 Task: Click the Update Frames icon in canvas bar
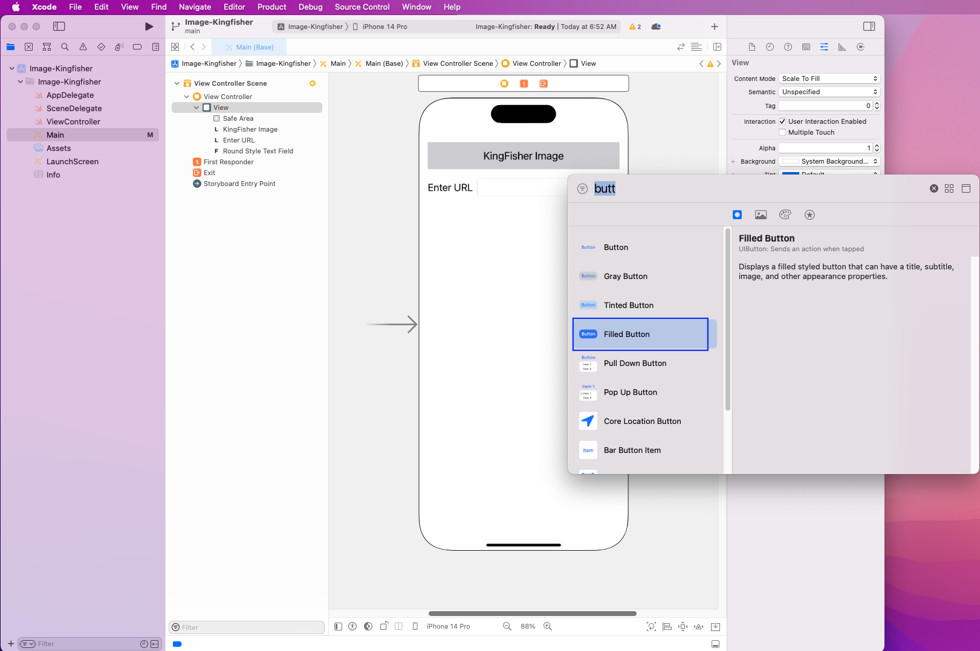pyautogui.click(x=651, y=627)
